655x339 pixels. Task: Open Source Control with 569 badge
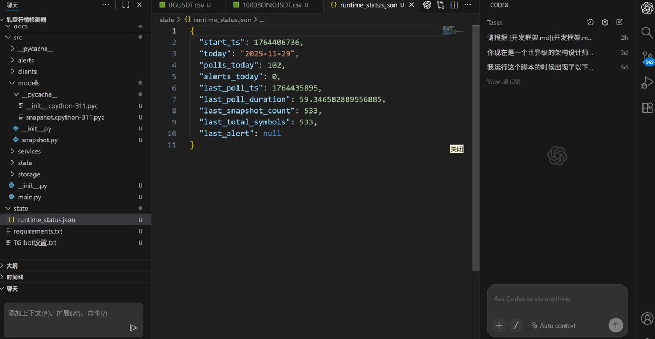647,58
